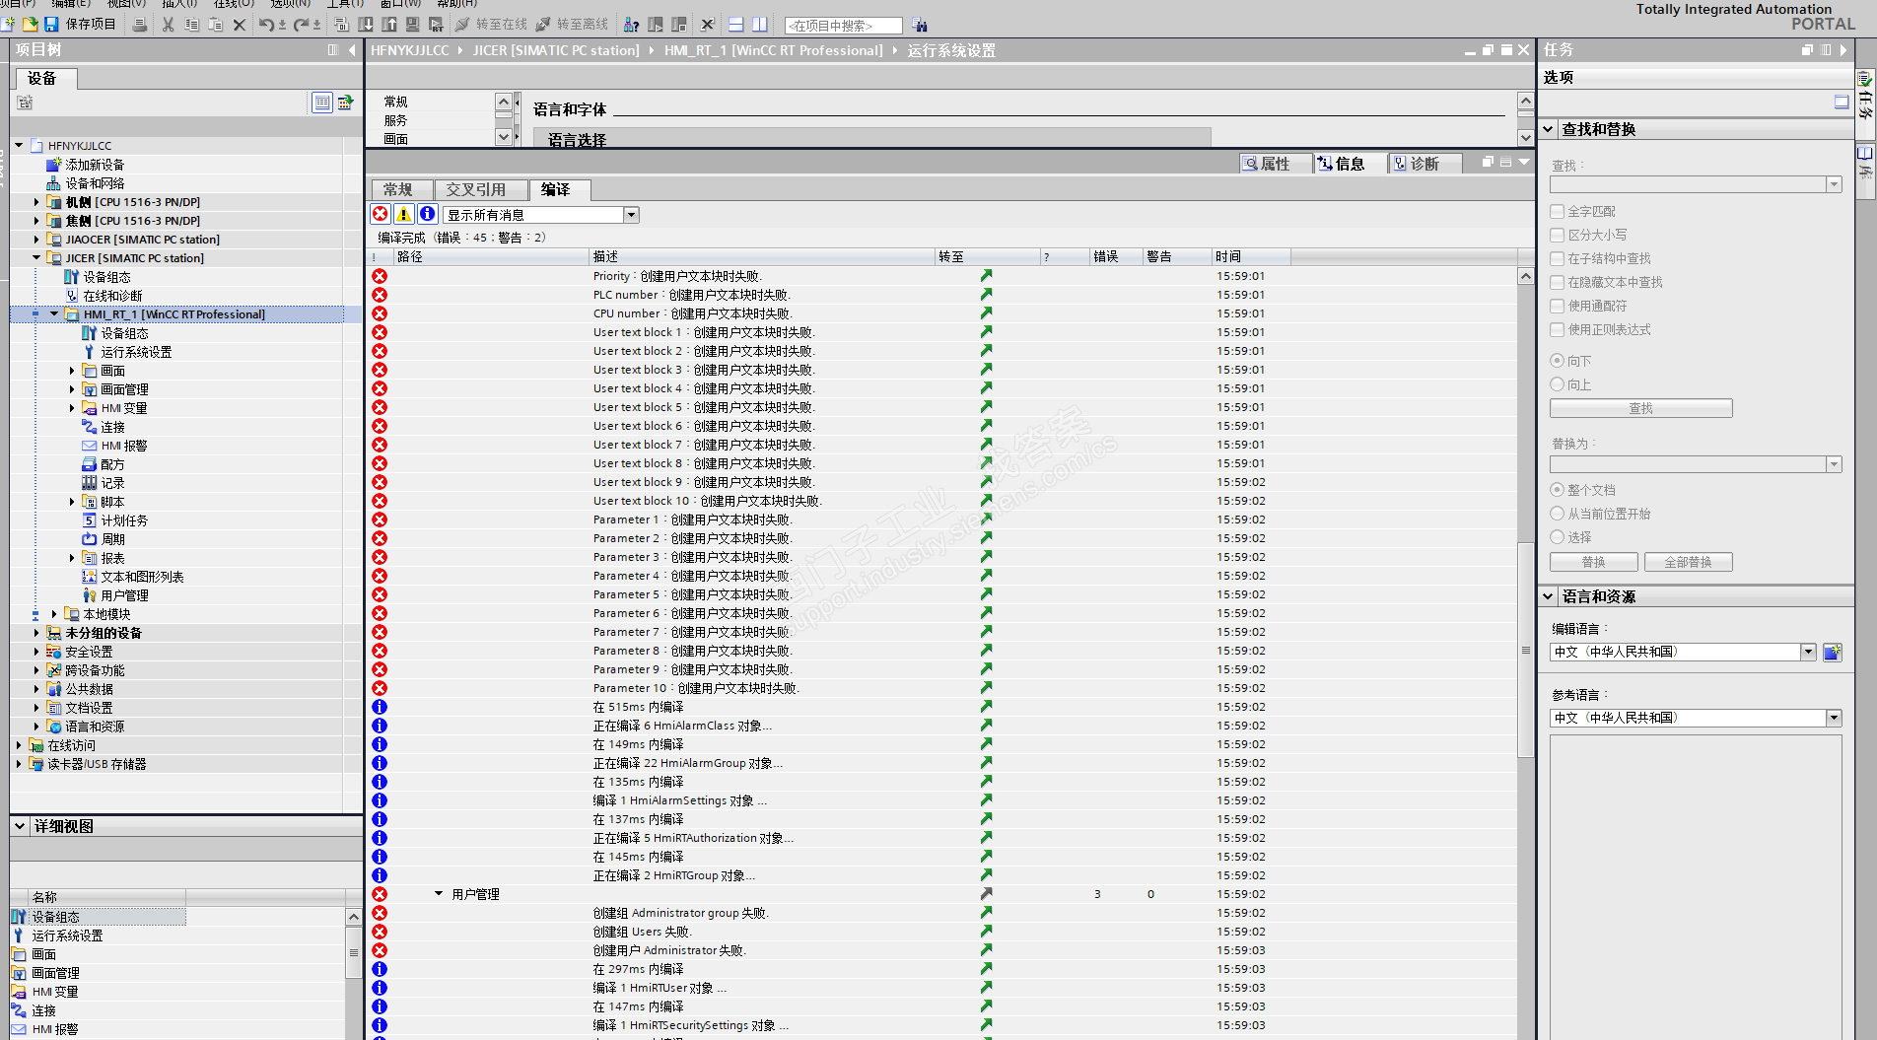Click the 设备 devices tab in project tree
Viewport: 1877px width, 1040px height.
45,78
